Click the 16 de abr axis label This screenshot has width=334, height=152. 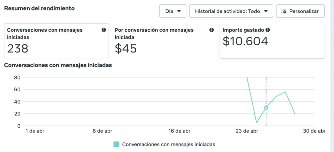179,131
